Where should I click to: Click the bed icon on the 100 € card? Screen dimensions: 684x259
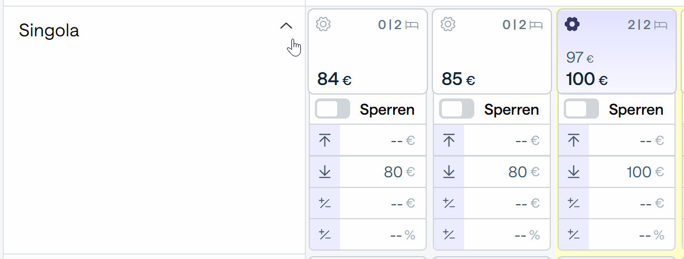[661, 25]
